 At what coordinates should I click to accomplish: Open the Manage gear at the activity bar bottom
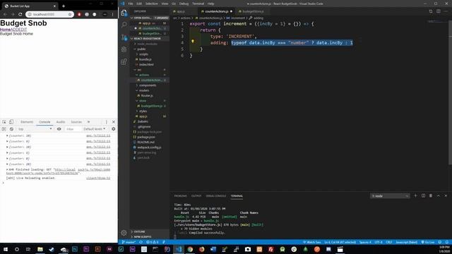point(124,233)
